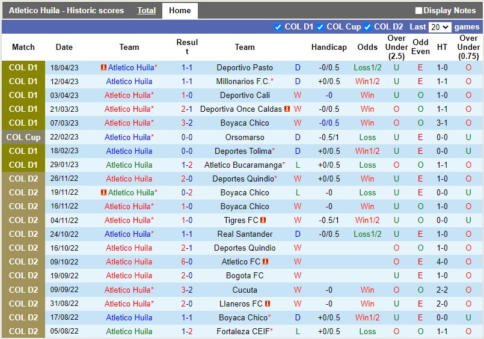Click Cucuta team name
This screenshot has width=484, height=339.
[x=245, y=290]
